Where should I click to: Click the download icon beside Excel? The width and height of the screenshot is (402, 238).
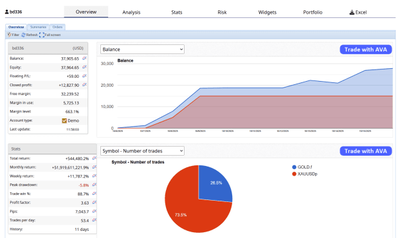(x=352, y=12)
